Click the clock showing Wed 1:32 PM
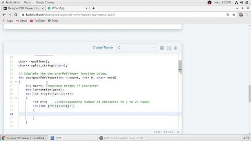 (223, 2)
